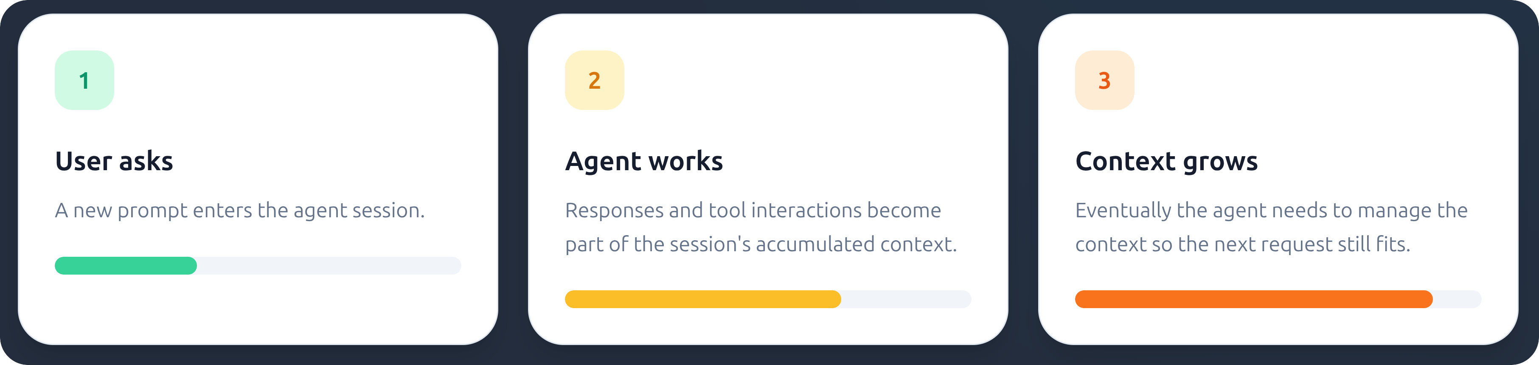Click the empty track of the green progress bar
The height and width of the screenshot is (365, 1539).
[x=329, y=266]
